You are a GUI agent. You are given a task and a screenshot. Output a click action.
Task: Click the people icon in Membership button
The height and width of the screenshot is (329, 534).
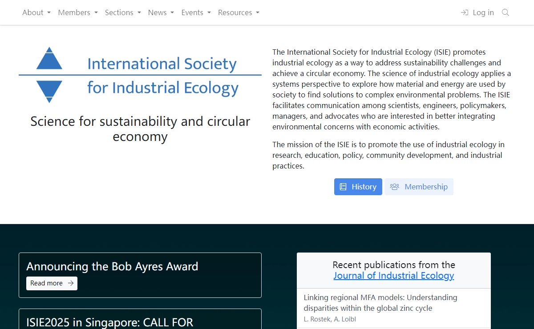click(394, 187)
